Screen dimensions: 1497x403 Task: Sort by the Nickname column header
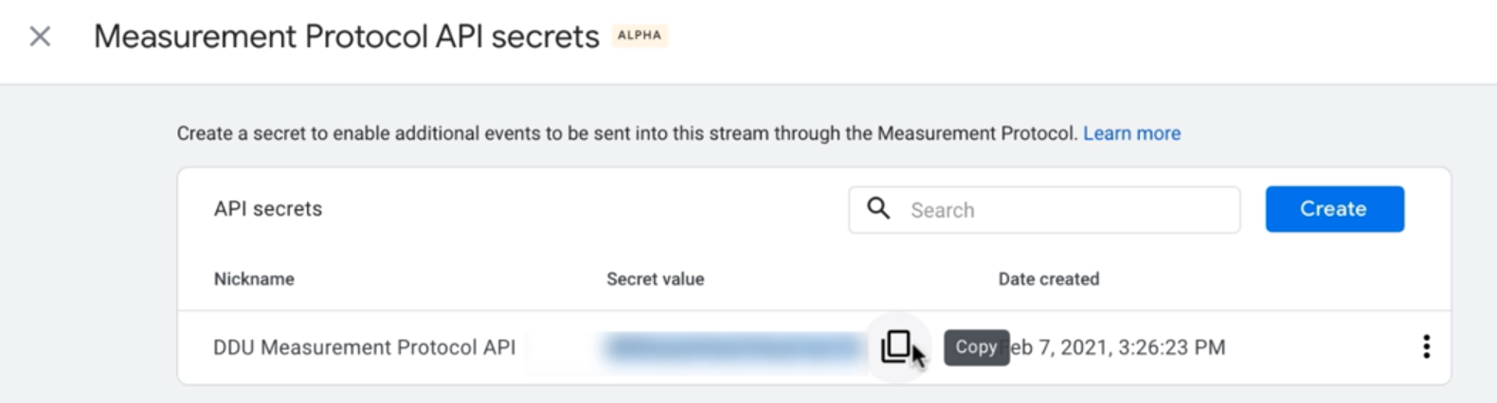pos(254,279)
